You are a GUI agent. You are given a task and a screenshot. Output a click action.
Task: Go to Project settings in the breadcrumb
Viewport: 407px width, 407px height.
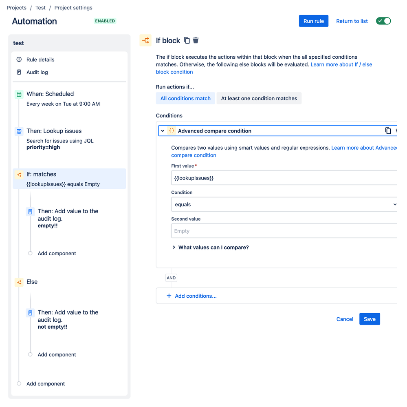(73, 7)
